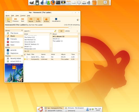Open the Magnatune store
The height and width of the screenshot is (112, 139).
click(x=14, y=53)
